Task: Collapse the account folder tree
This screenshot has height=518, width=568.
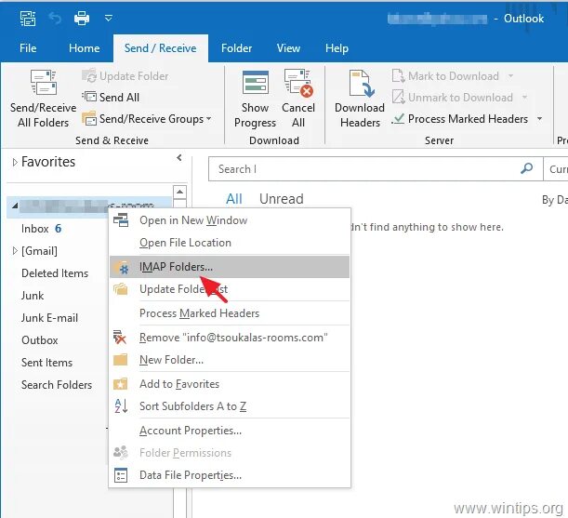Action: click(15, 206)
